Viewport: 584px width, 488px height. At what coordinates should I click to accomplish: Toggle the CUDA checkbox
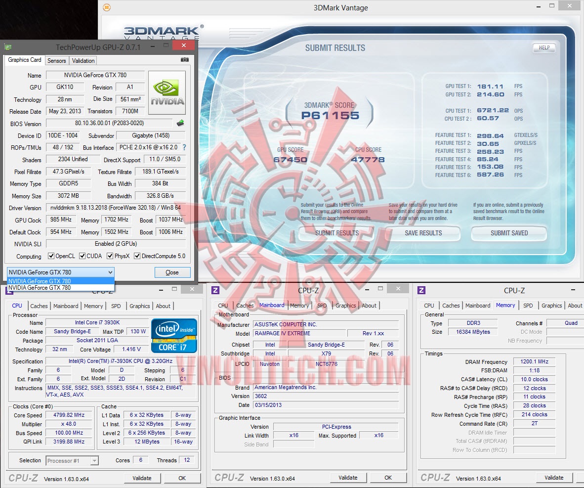tap(83, 256)
